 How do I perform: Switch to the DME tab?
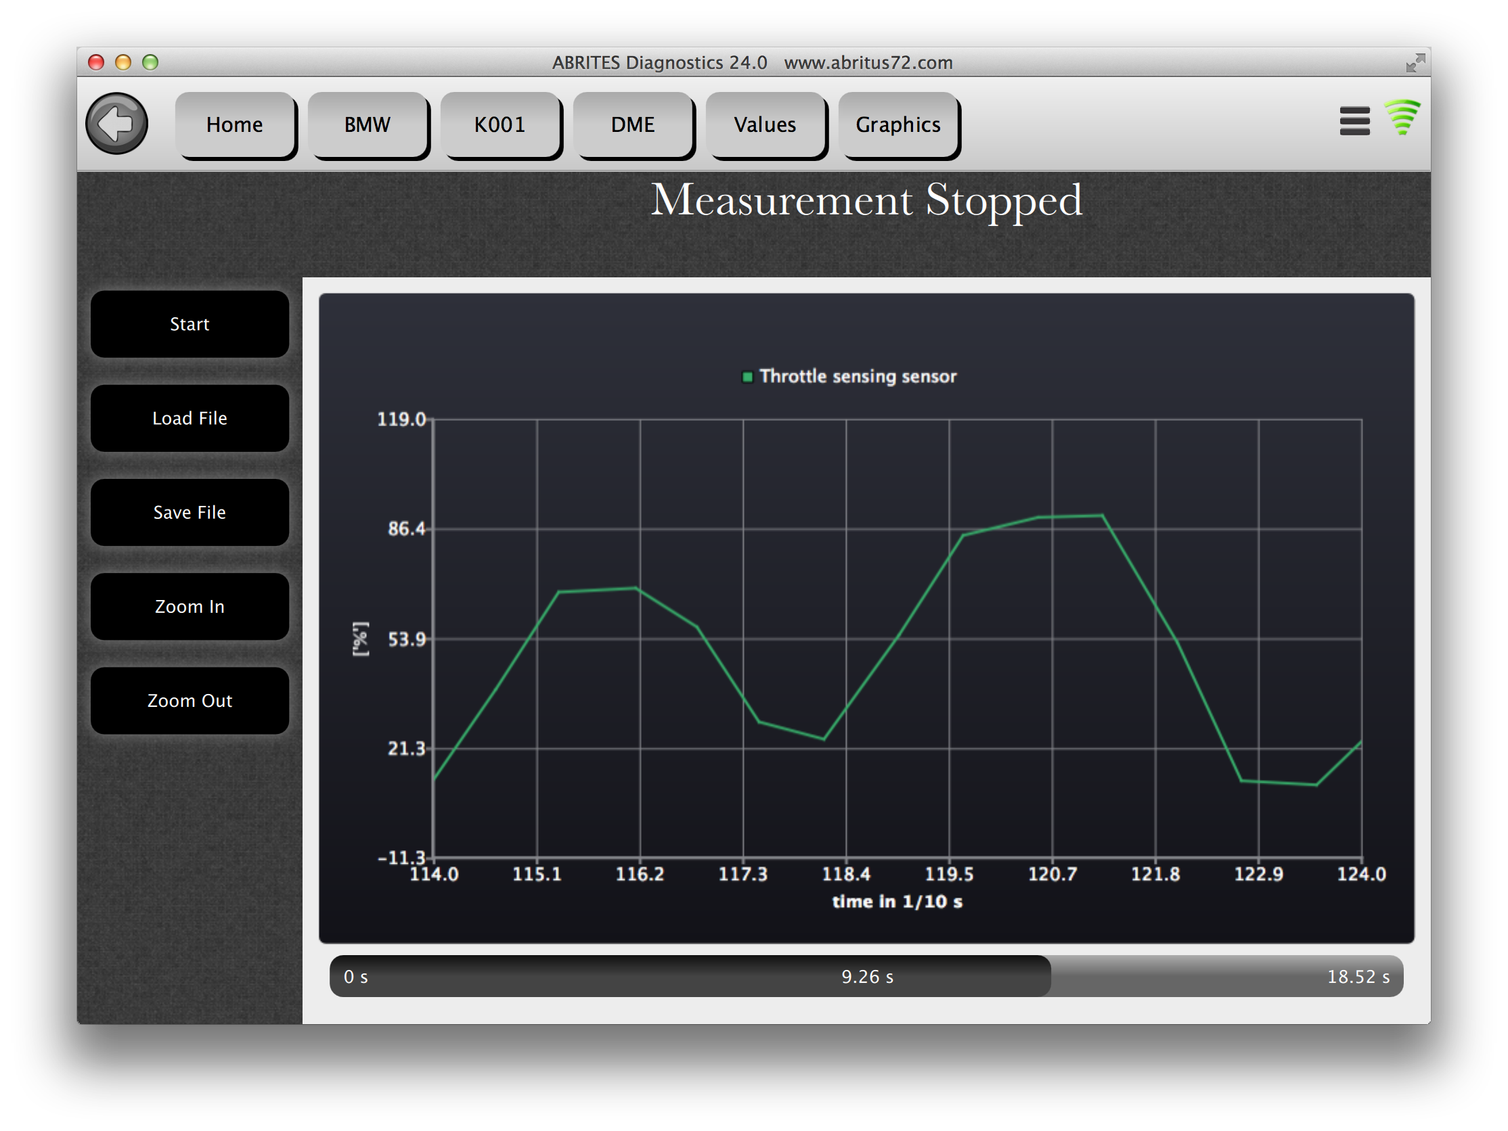[633, 124]
